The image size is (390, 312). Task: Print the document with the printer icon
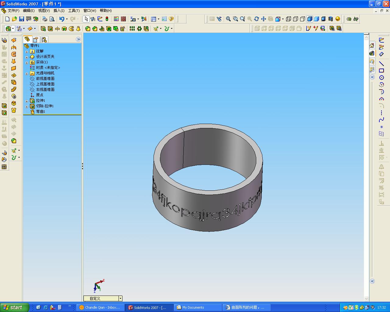[x=45, y=19]
